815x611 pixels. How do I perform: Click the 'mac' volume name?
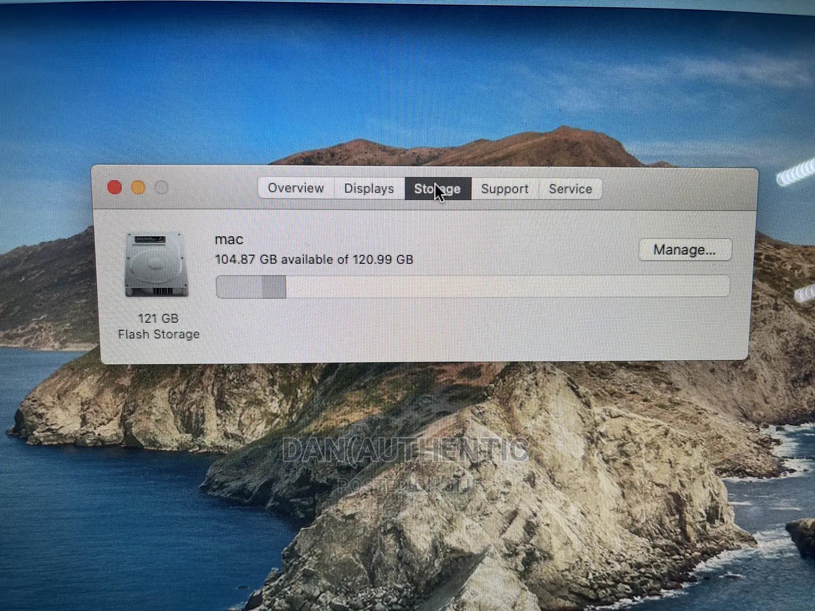(x=229, y=239)
